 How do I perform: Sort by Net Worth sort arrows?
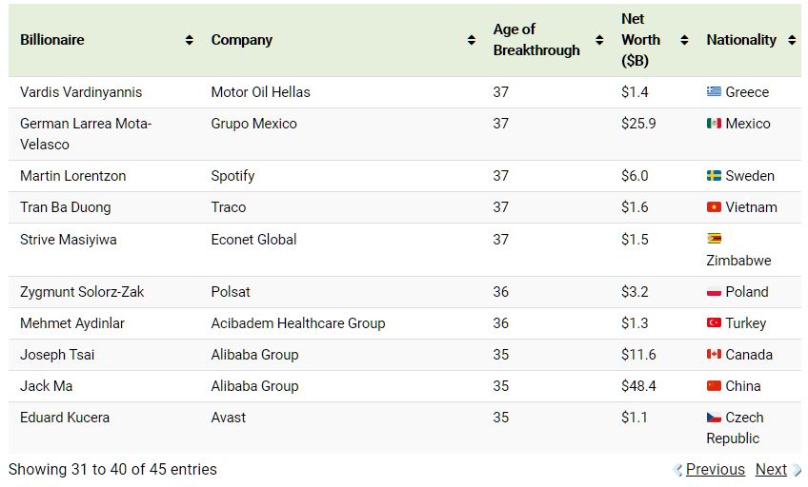tap(684, 40)
